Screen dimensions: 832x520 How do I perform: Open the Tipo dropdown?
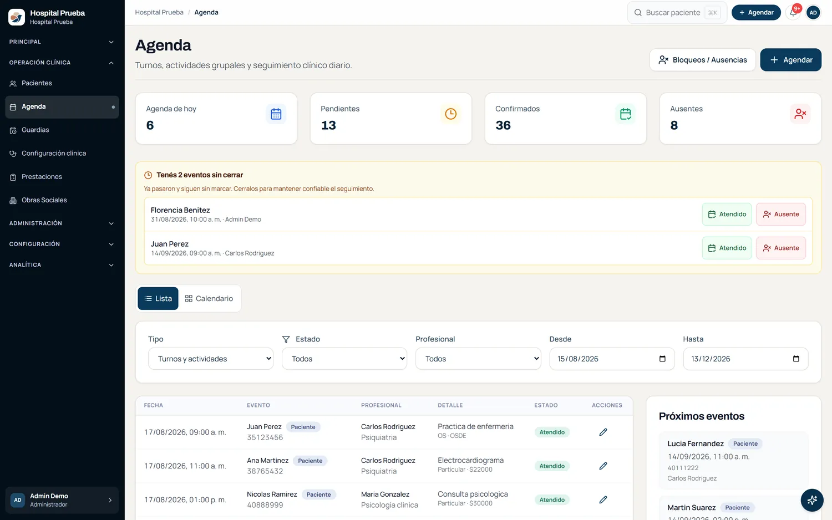[211, 359]
